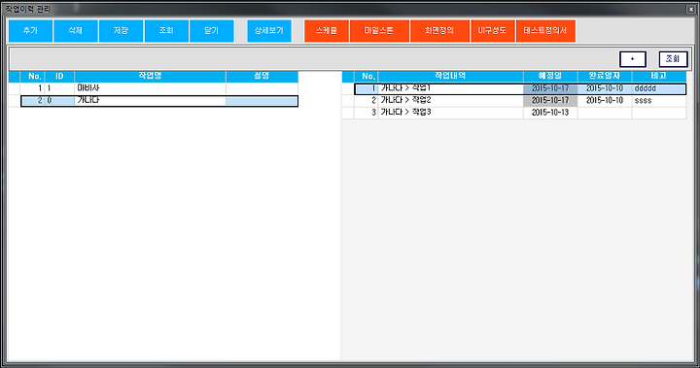This screenshot has height=368, width=700.
Task: Click empty 비고 cell of 작업3 row
Action: 659,113
